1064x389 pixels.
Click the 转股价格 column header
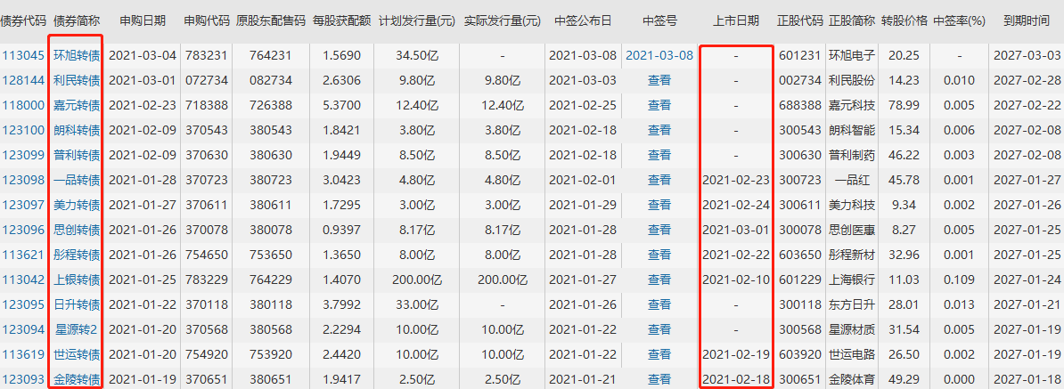[904, 21]
